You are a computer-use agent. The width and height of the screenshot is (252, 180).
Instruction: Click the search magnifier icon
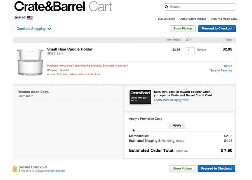pos(166,7)
